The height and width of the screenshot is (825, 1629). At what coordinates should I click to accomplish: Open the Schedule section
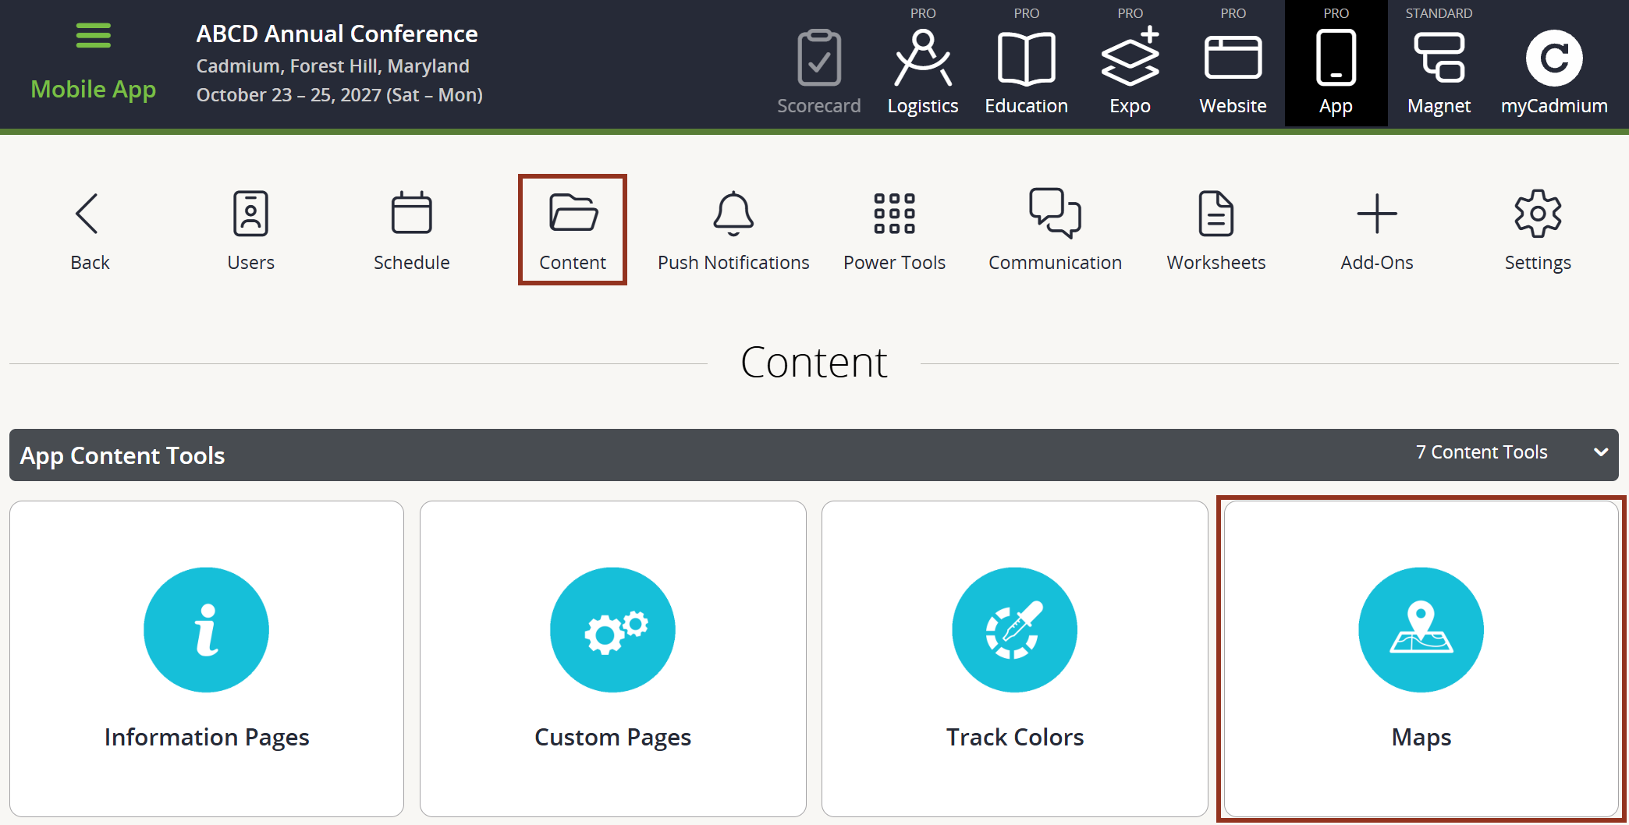pyautogui.click(x=412, y=231)
